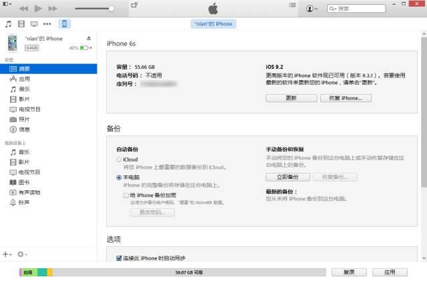Click the "nian"的 iPhone tab

[213, 24]
